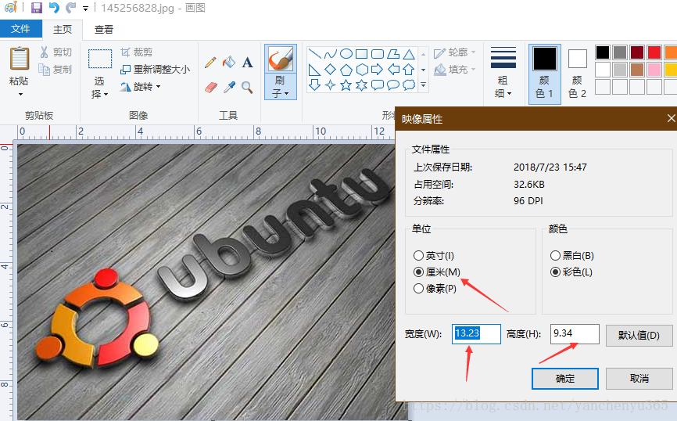Open the 旋转 rotate dropdown

pos(140,87)
